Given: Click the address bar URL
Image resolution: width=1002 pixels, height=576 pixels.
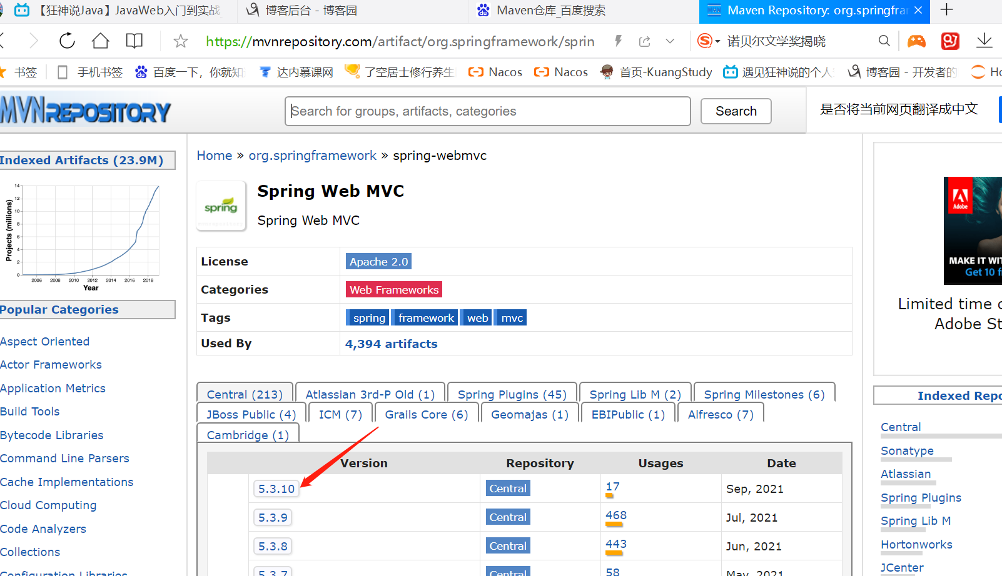Looking at the screenshot, I should click(x=400, y=41).
